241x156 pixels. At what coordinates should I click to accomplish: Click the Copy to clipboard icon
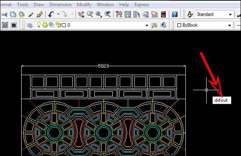(x=13, y=14)
